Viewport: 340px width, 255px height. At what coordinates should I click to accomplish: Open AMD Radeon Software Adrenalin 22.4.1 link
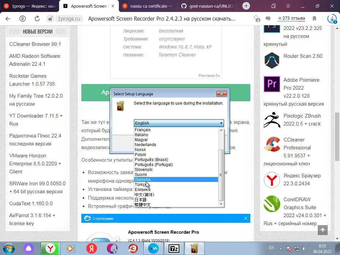pos(35,60)
